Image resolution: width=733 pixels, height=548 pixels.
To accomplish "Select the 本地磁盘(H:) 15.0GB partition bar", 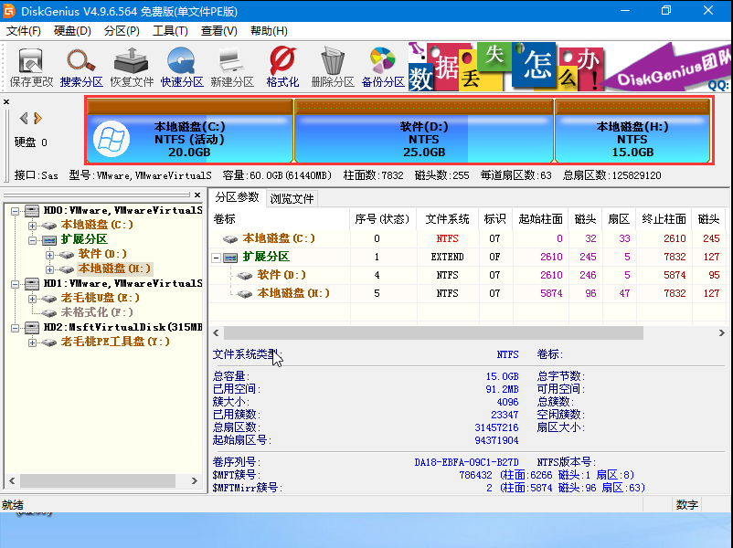I will coord(632,131).
